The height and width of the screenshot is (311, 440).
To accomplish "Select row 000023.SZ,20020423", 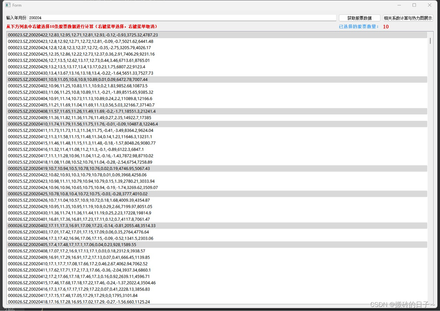I will 217,41.
